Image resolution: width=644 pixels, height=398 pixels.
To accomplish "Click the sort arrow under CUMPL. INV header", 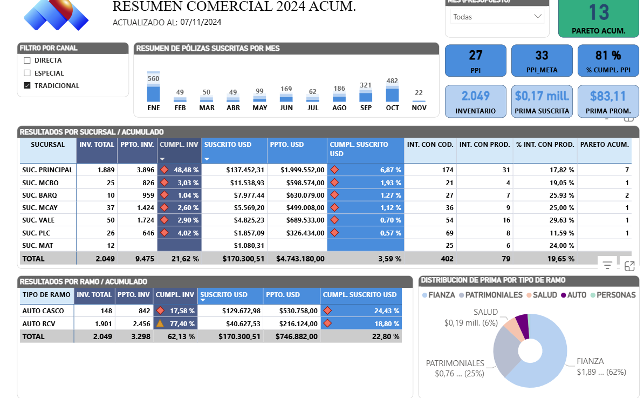I will (162, 159).
